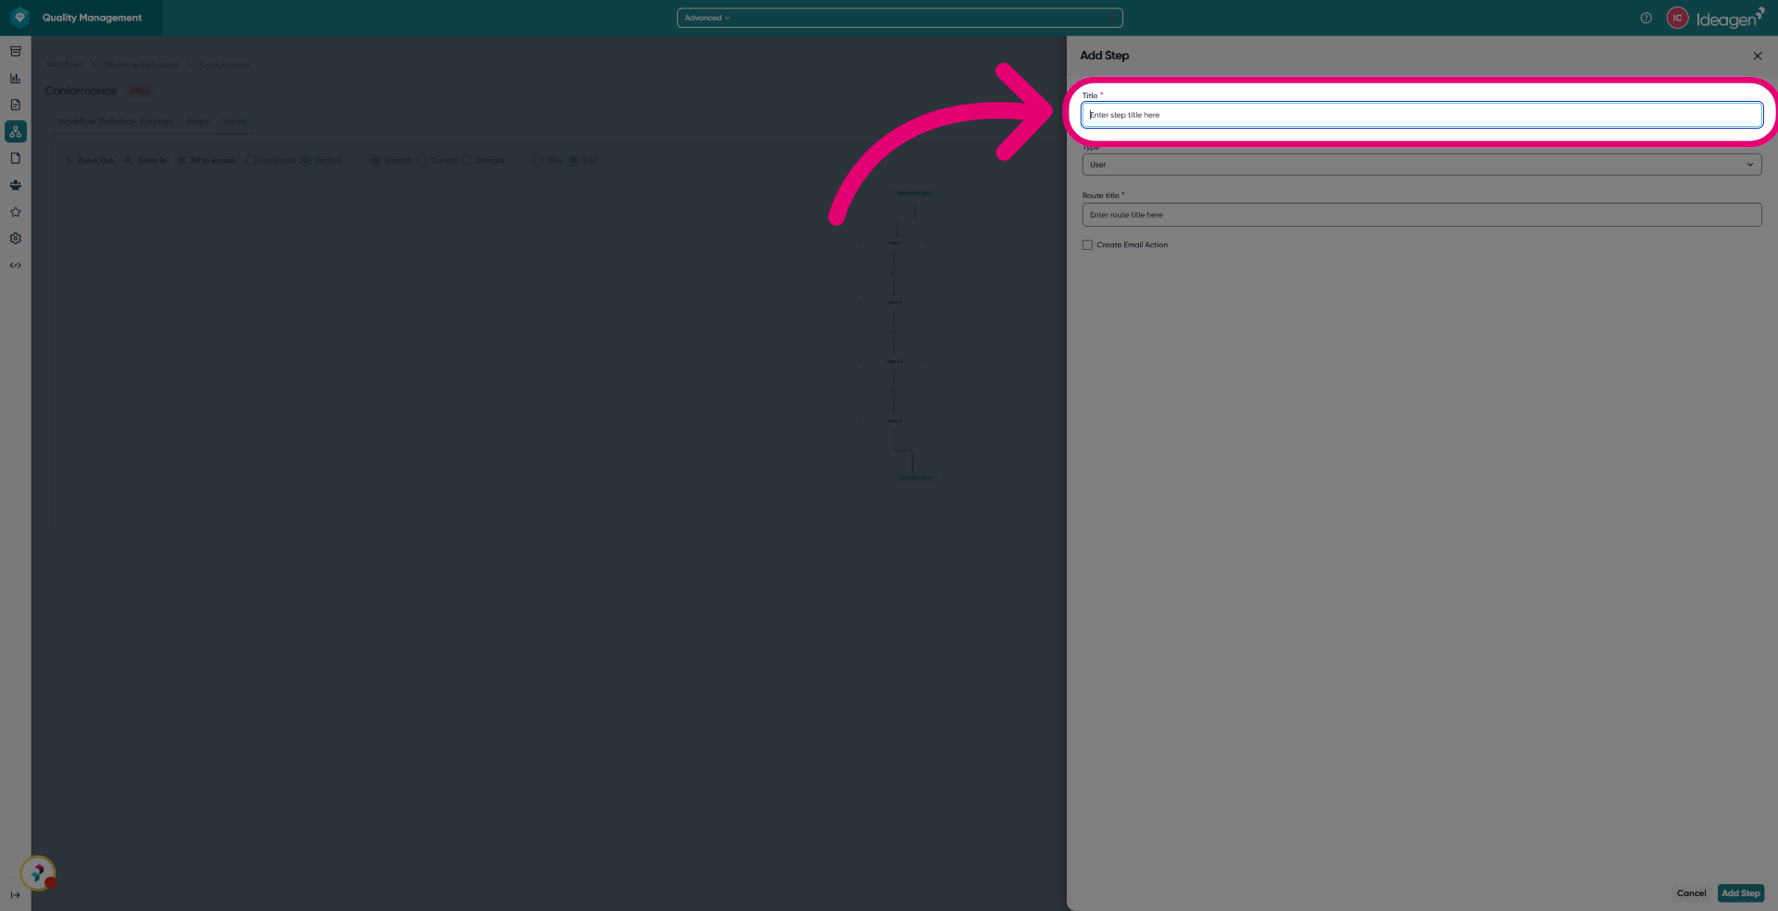The width and height of the screenshot is (1778, 911).
Task: Click the Fit to screen button
Action: click(x=207, y=160)
